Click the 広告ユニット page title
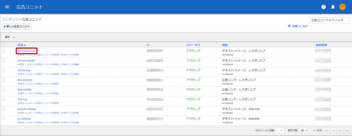 (30, 7)
